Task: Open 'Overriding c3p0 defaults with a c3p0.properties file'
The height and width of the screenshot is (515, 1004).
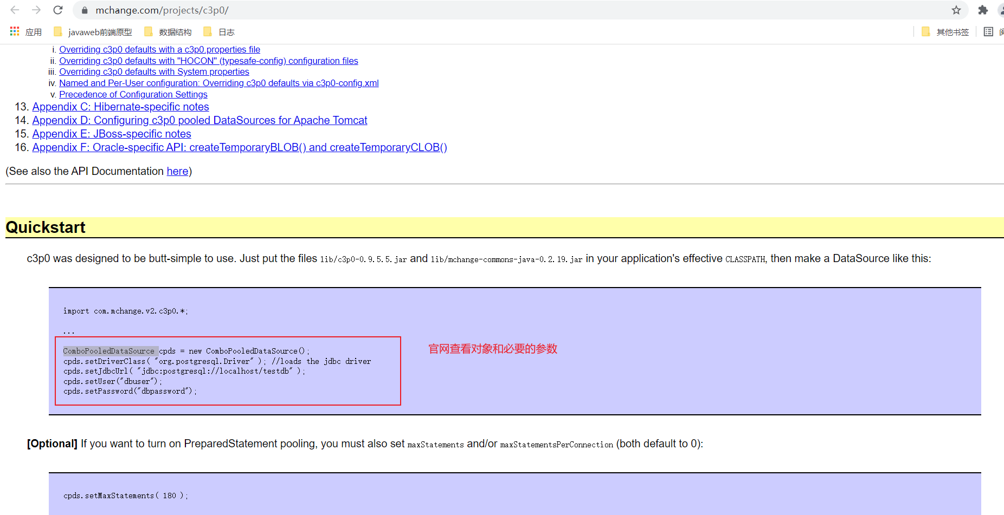Action: 159,49
